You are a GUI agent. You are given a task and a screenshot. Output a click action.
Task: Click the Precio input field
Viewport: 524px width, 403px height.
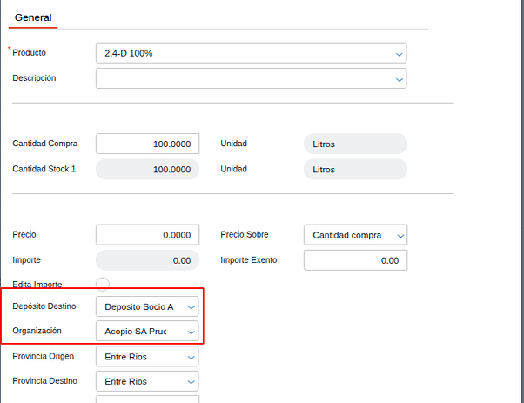(x=147, y=235)
